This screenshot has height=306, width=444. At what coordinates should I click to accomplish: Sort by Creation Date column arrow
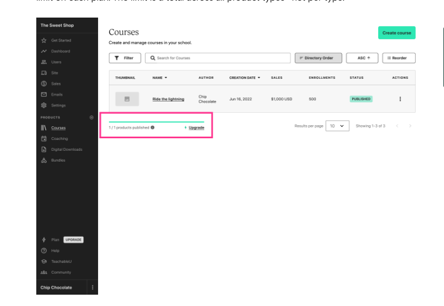click(x=259, y=78)
